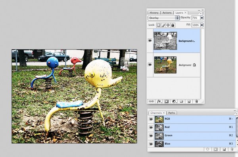The image size is (238, 157).
Task: Close the Layers tab with its X
Action: click(185, 13)
